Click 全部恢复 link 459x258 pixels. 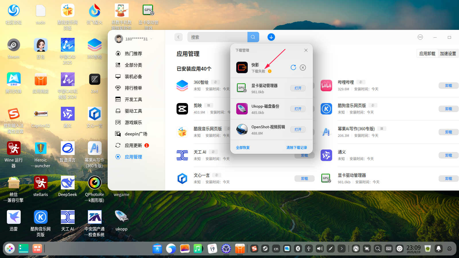coord(243,148)
